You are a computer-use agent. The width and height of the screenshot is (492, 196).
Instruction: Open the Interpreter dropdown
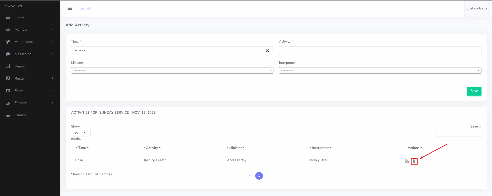tap(380, 71)
